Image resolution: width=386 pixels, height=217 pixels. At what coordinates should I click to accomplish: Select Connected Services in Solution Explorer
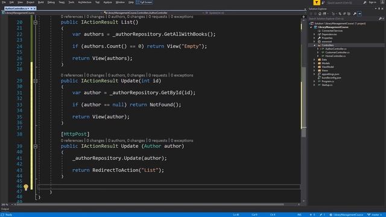pos(332,31)
